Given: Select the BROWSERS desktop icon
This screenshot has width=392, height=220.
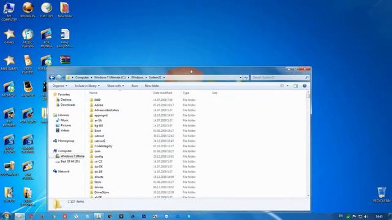Looking at the screenshot, I should [x=28, y=10].
